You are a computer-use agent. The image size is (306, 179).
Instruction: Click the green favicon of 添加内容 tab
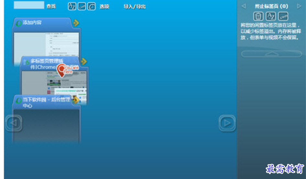(x=18, y=23)
